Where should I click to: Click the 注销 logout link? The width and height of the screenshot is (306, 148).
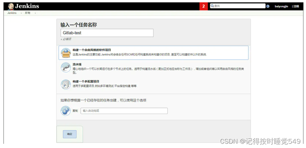point(296,6)
